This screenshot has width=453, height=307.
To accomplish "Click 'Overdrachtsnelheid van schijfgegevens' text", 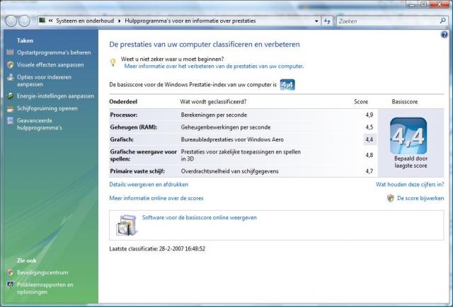I will coord(229,171).
